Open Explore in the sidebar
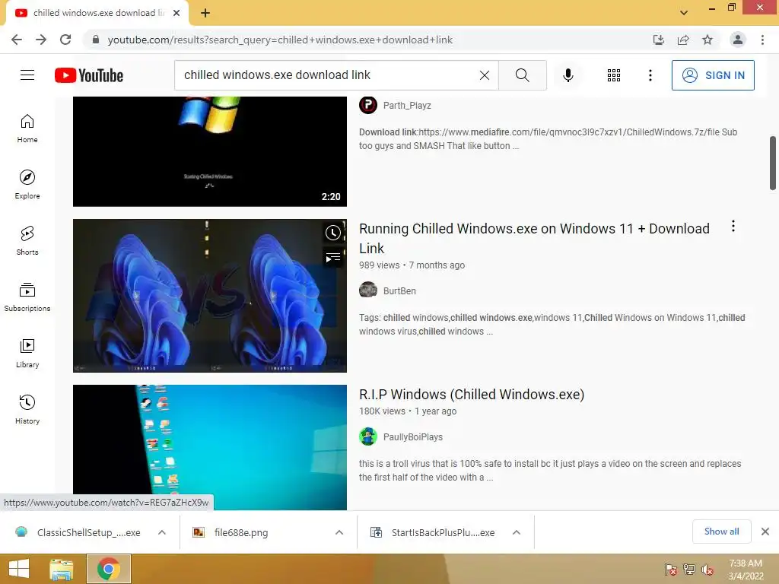This screenshot has width=779, height=584. [27, 185]
